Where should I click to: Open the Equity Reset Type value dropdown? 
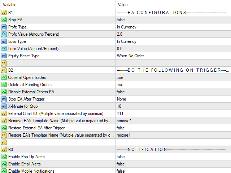(x=130, y=56)
